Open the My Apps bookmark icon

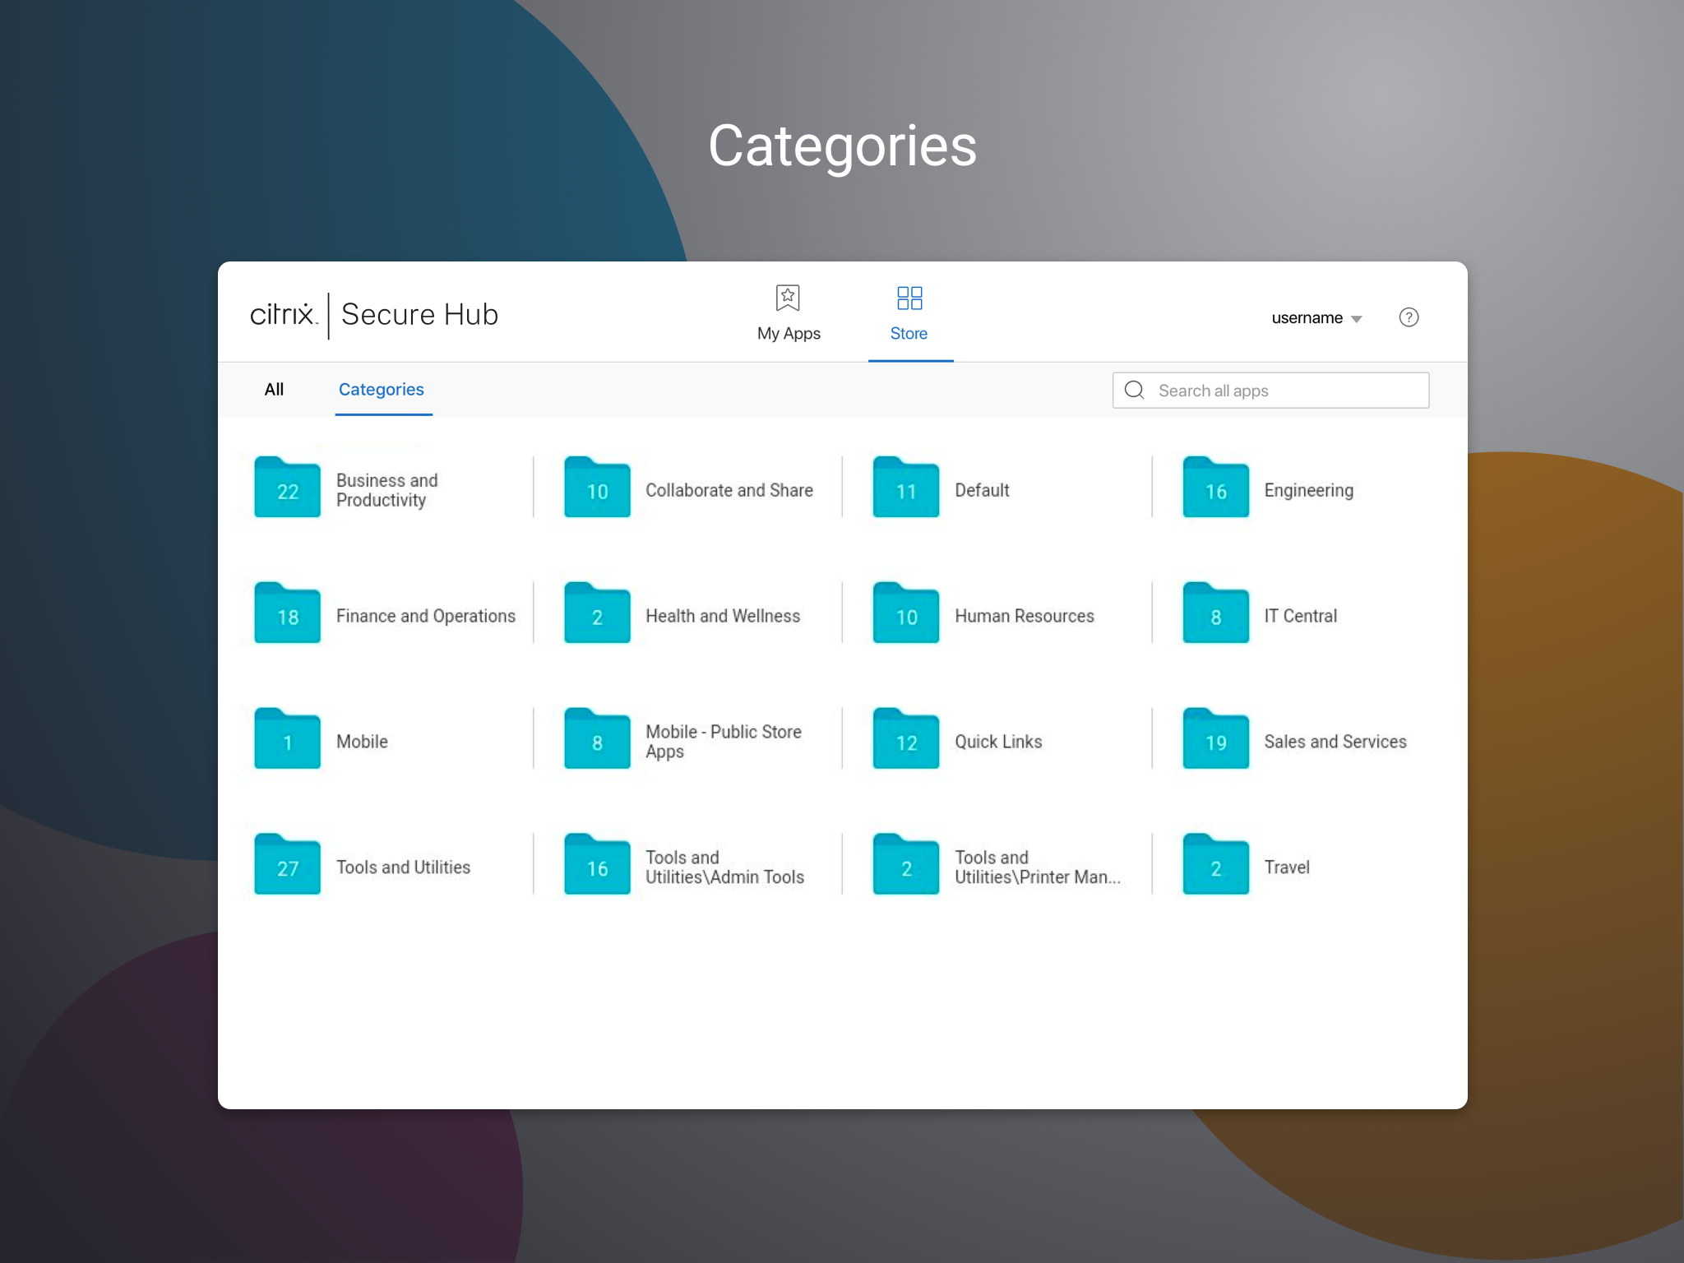pos(788,298)
